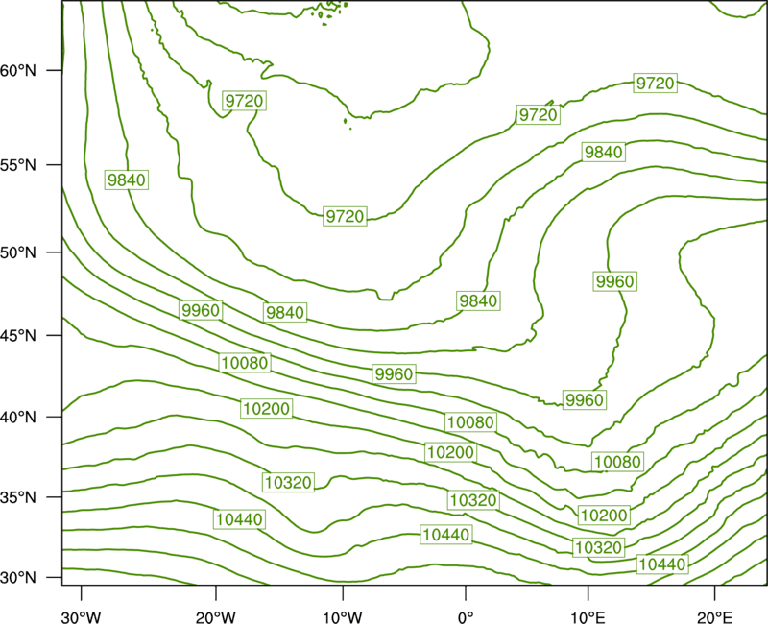Select the westernmost 10440 contour label
This screenshot has height=624, width=768.
(239, 519)
